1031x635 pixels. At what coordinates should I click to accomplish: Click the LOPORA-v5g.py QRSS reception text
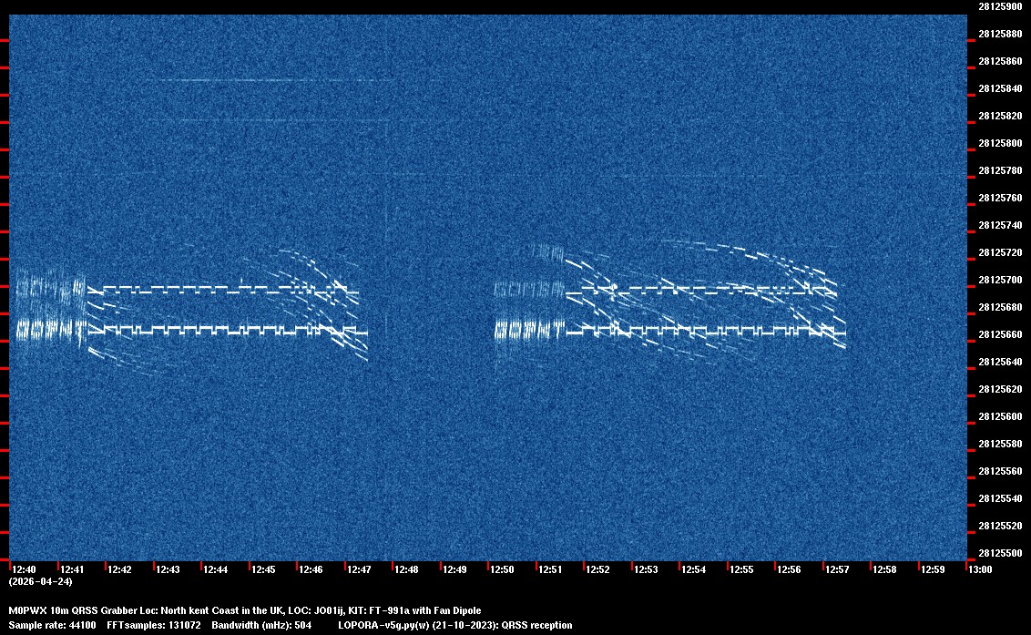(454, 625)
